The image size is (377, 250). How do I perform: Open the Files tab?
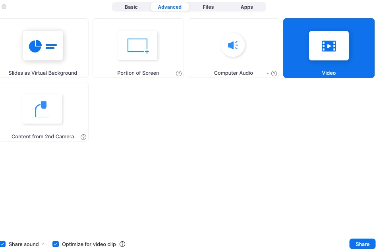click(208, 7)
